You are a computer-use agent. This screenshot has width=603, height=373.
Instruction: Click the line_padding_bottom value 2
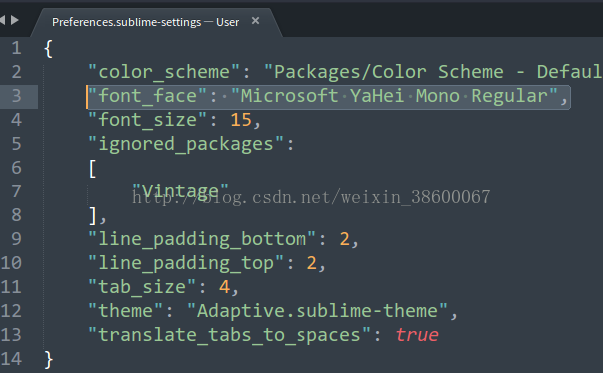coord(345,239)
